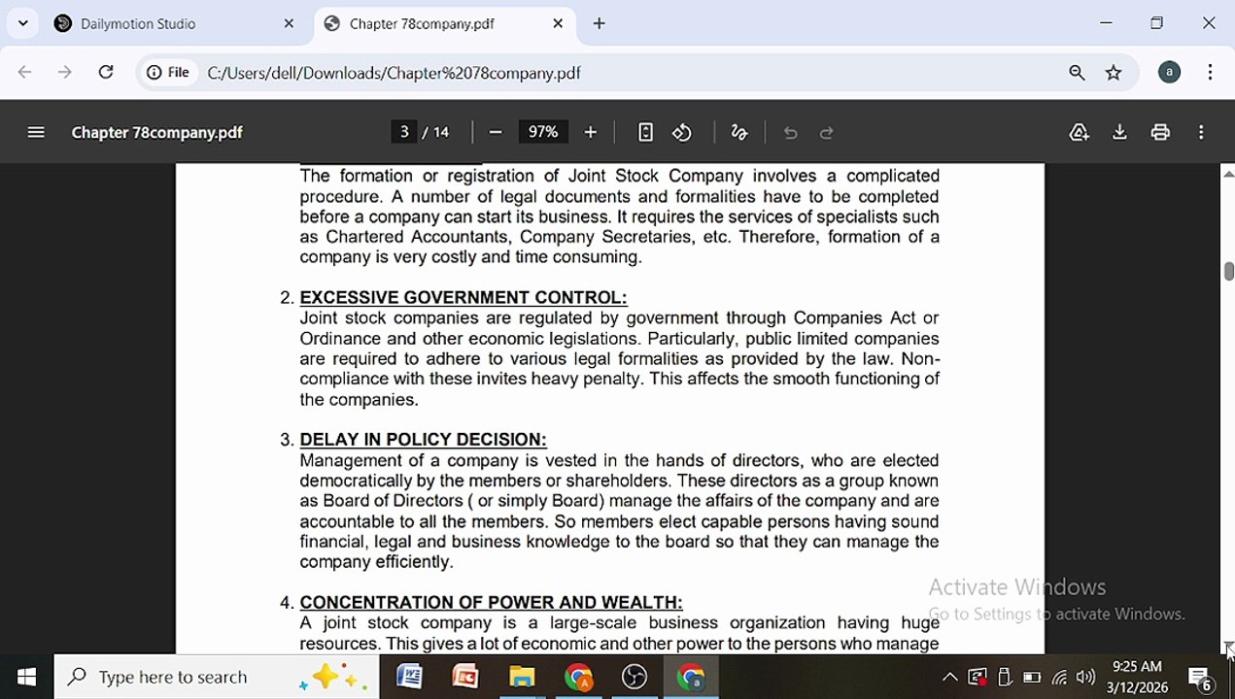Screen dimensions: 1235x699
Task: Open the notification center icon
Action: (x=1201, y=677)
